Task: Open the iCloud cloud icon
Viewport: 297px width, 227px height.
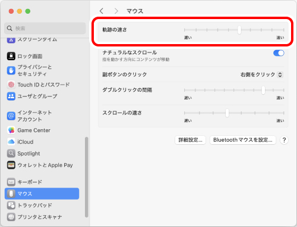Action: (11, 142)
